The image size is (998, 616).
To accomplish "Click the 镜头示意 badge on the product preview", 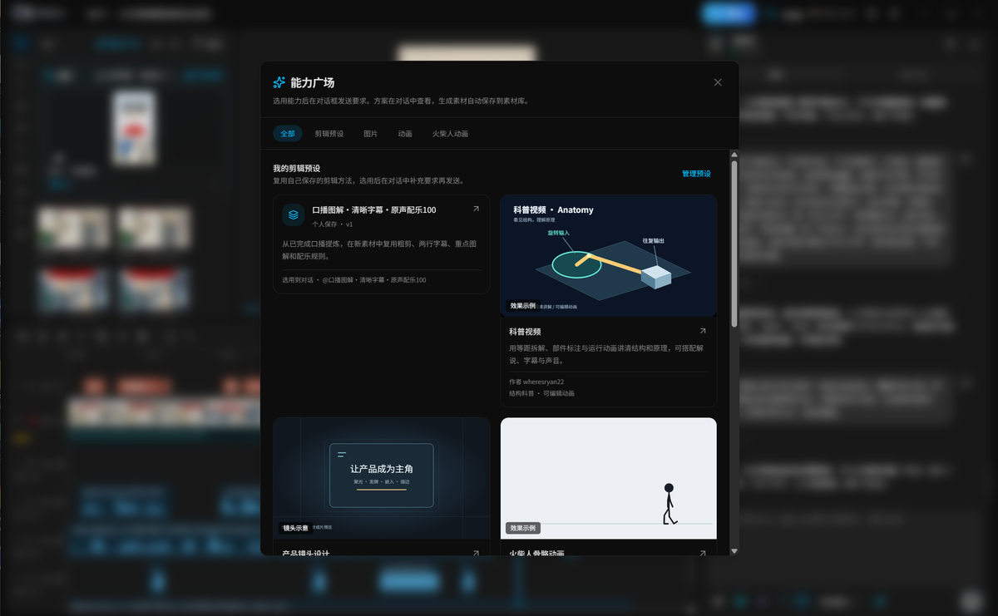I will pyautogui.click(x=295, y=528).
